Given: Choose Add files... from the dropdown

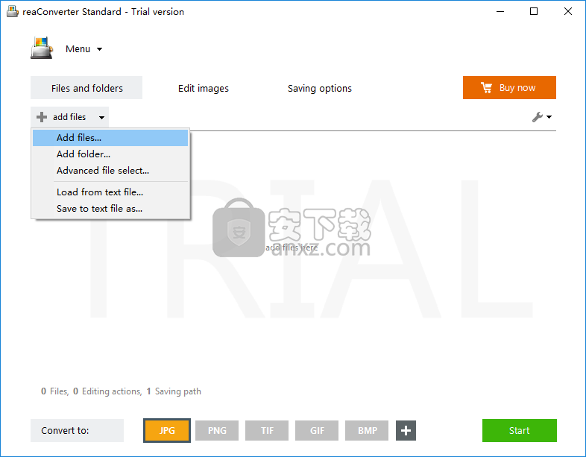Looking at the screenshot, I should (x=110, y=138).
